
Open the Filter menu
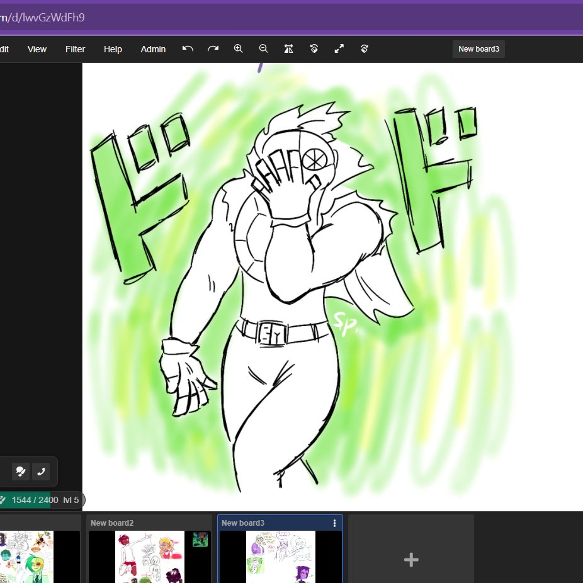click(75, 49)
